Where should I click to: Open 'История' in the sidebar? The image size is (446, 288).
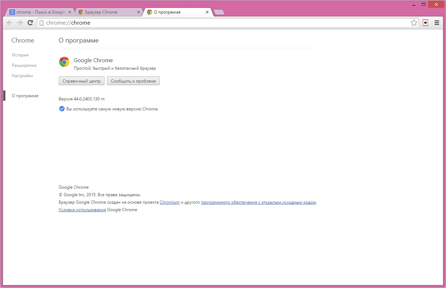coord(20,55)
